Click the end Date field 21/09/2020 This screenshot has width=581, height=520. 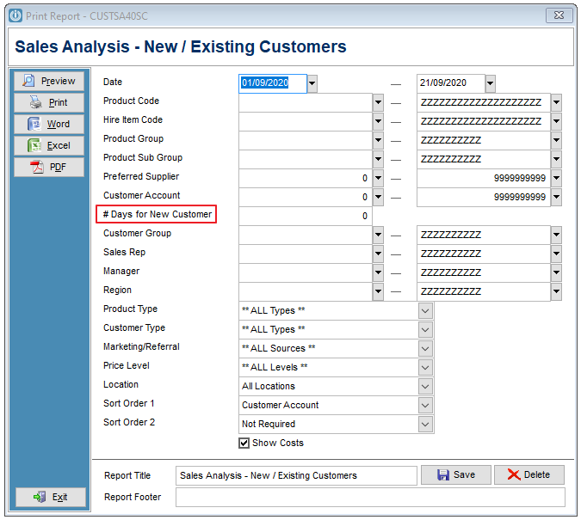(450, 83)
